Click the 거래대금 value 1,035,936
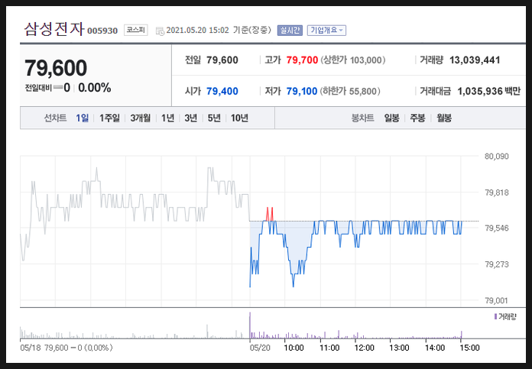The width and height of the screenshot is (532, 369). click(480, 91)
